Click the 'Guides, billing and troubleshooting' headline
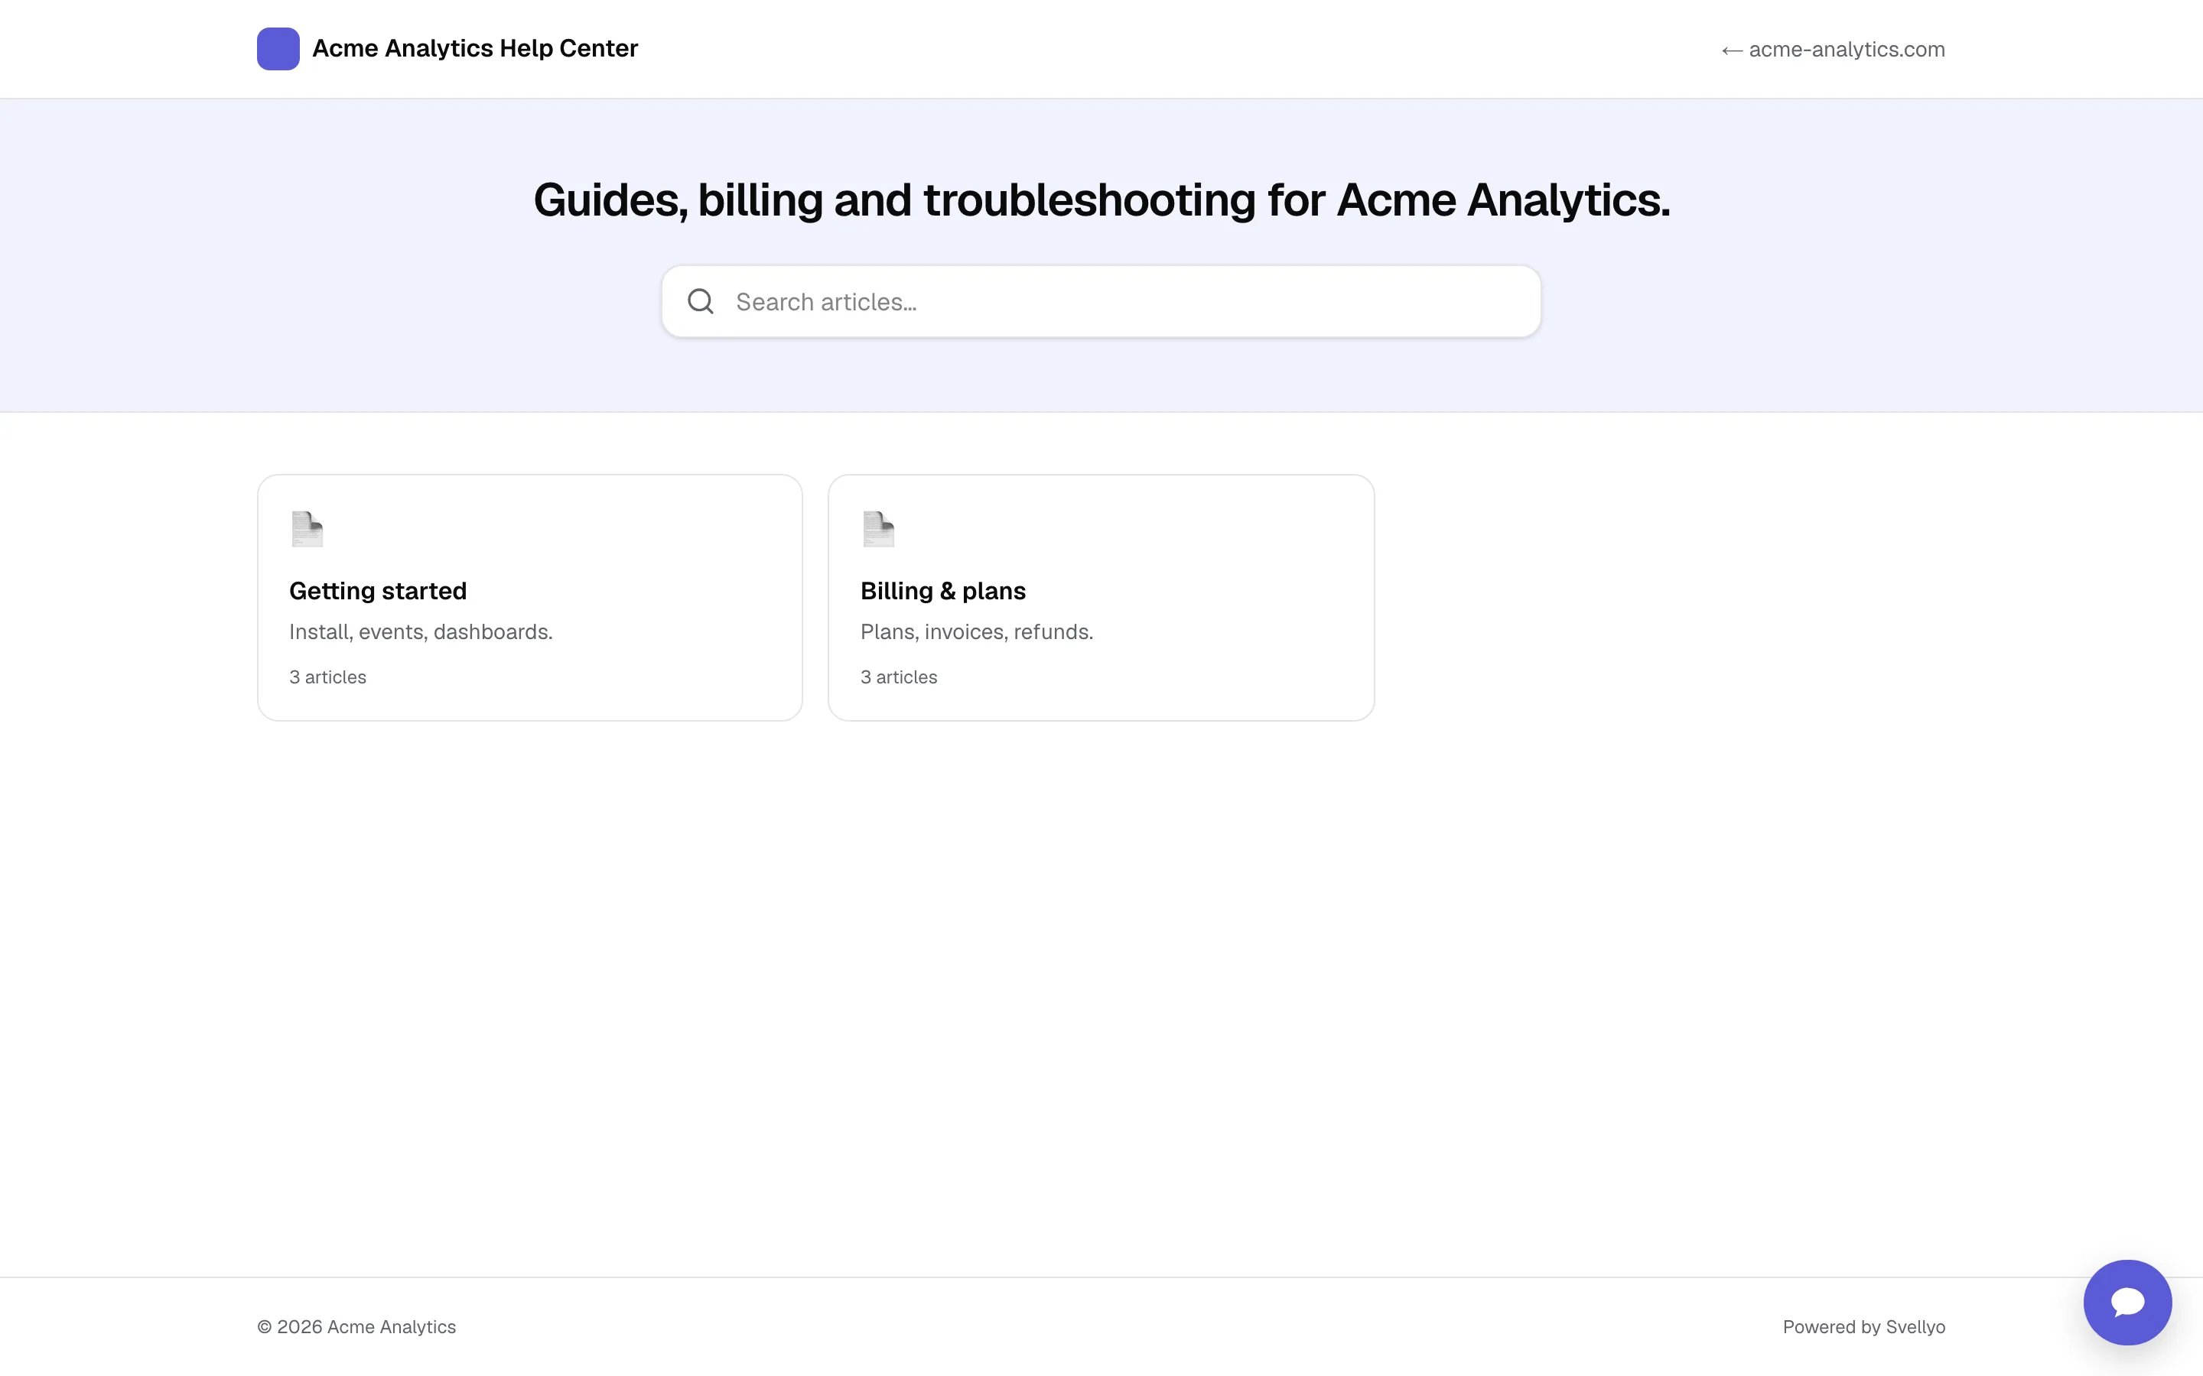This screenshot has width=2203, height=1376. point(1101,200)
